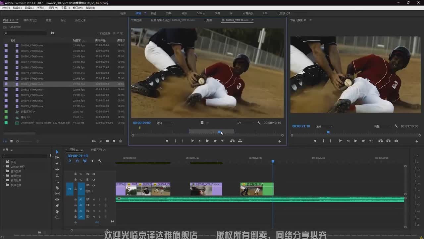Click program monitor settings wrench
This screenshot has height=239, width=424.
396,126
